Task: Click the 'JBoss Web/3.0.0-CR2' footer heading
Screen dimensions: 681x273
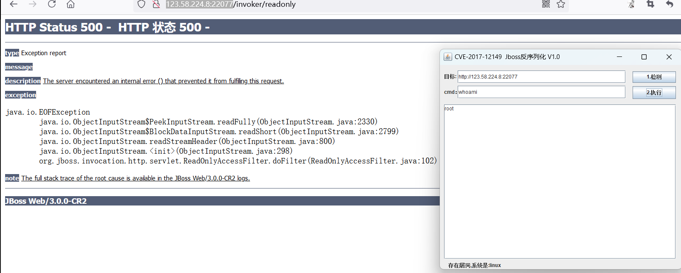Action: point(46,201)
